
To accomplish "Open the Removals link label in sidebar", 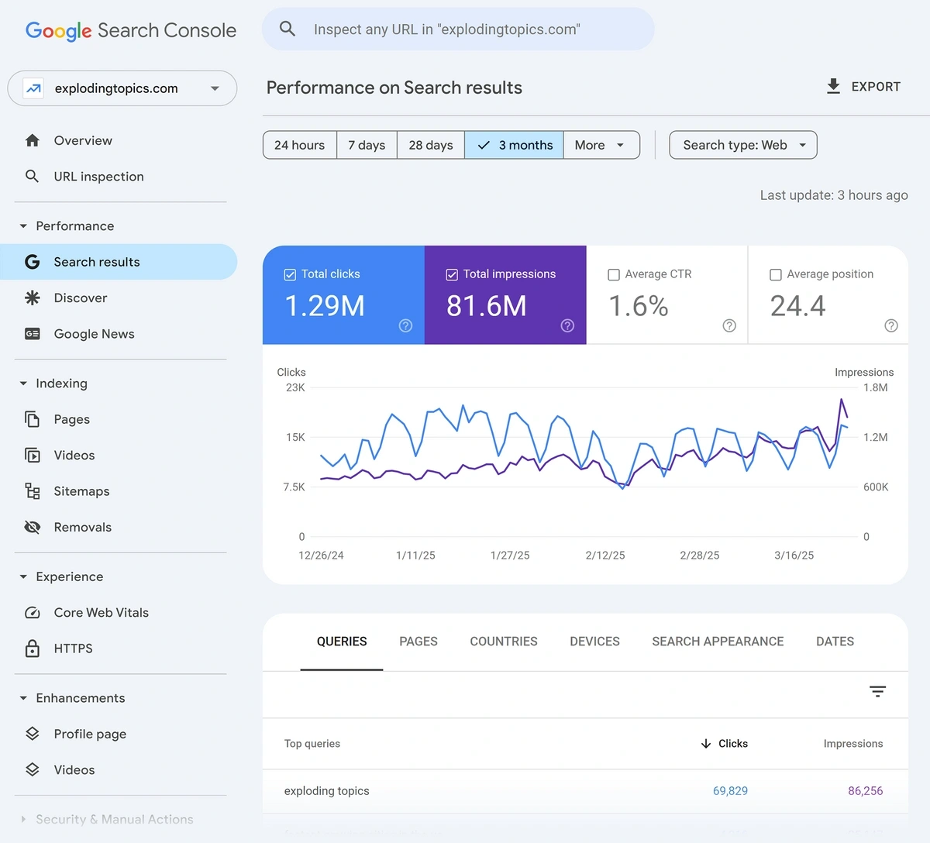I will point(83,527).
